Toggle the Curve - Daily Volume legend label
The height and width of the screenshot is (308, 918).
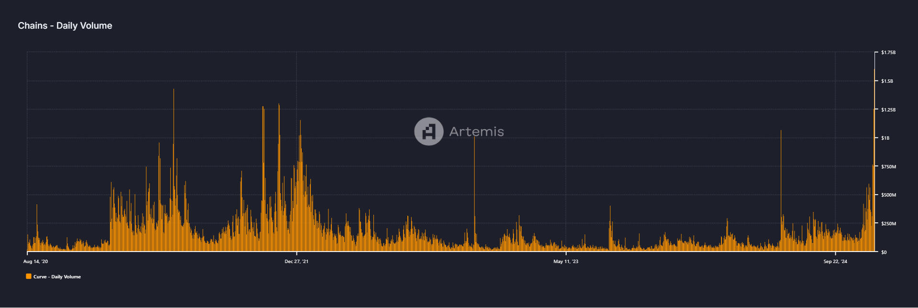tap(57, 277)
